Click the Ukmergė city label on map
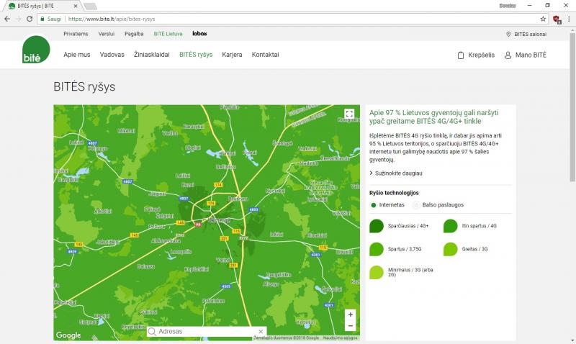Screen dimensions: 576x344 (x=220, y=220)
